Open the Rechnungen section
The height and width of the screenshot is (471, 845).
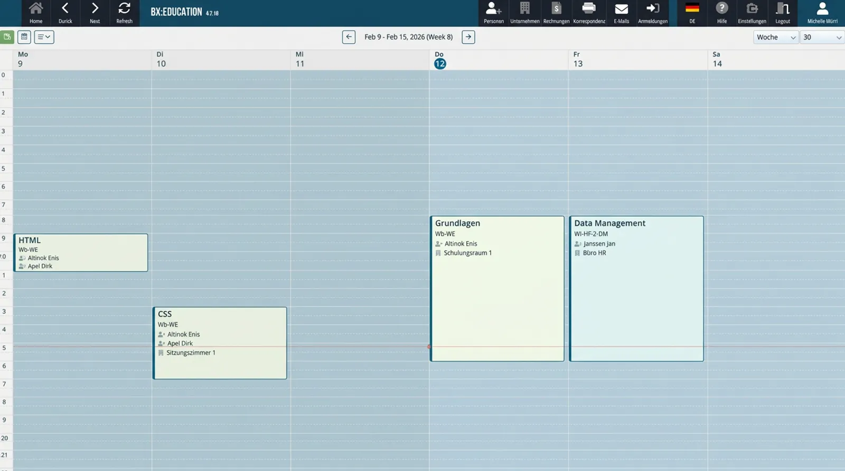pyautogui.click(x=557, y=13)
